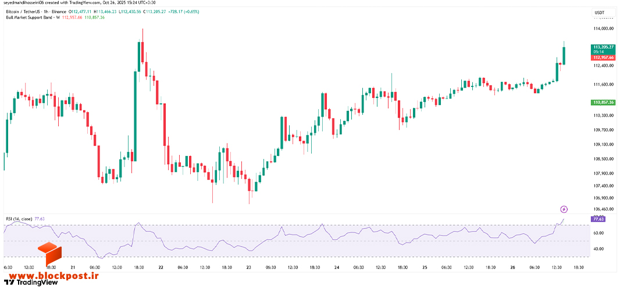Click the green 110,857.36 price axis label
This screenshot has height=290, width=620.
[x=603, y=102]
